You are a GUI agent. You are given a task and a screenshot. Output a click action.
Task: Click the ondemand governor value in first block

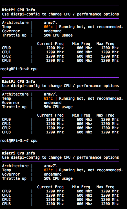click(x=53, y=31)
